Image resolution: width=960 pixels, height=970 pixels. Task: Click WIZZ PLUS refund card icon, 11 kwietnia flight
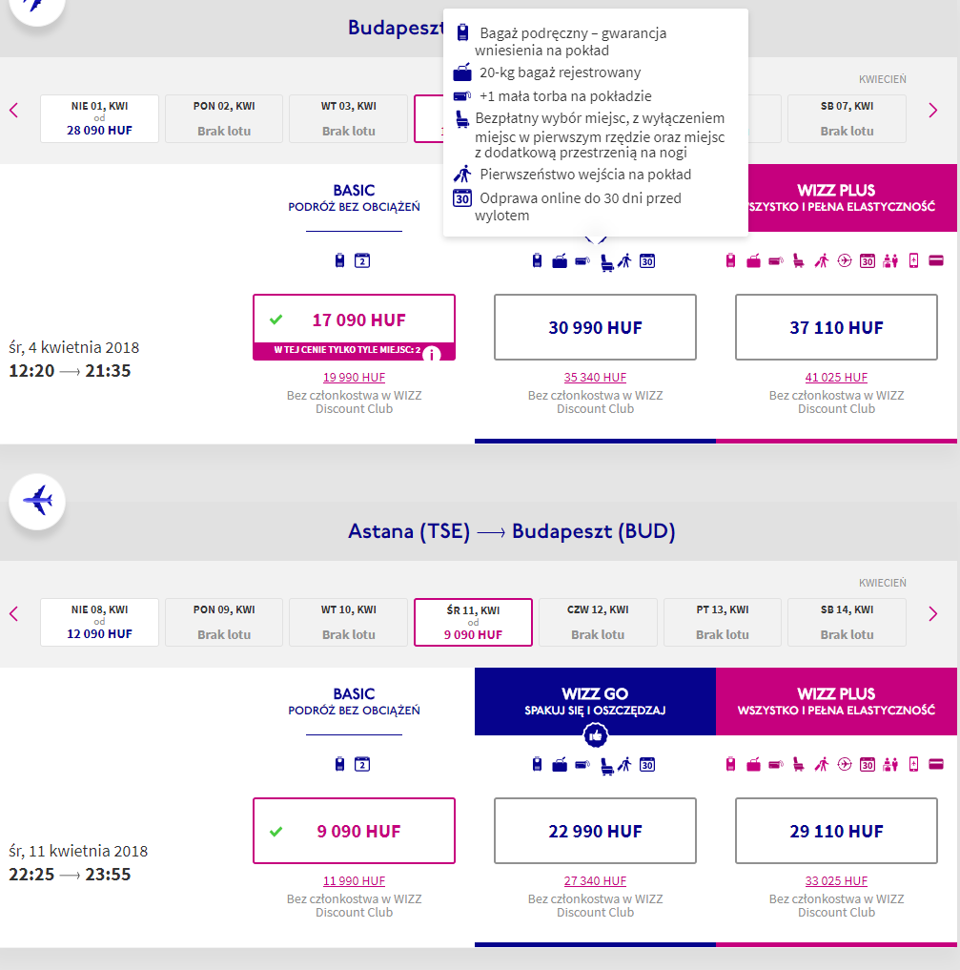coord(936,764)
